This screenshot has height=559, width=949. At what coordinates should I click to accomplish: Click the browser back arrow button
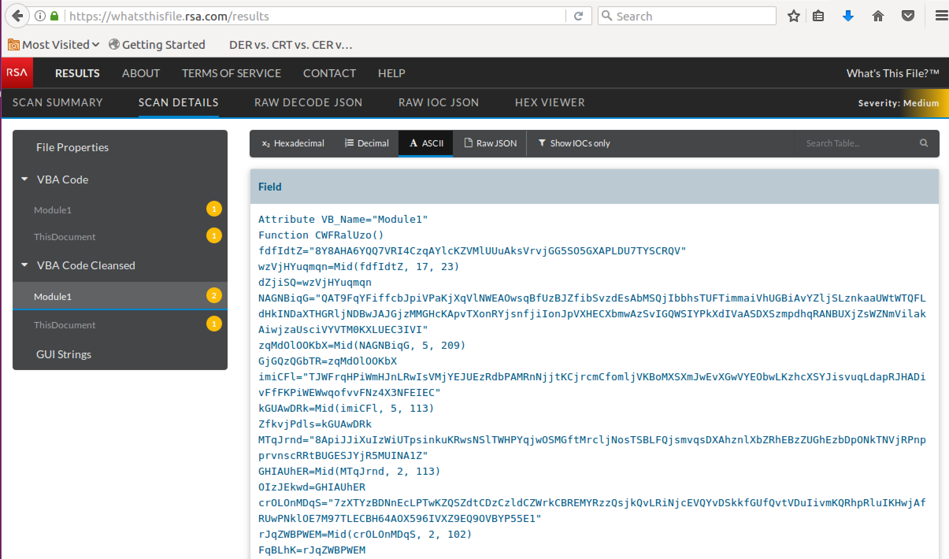(17, 16)
